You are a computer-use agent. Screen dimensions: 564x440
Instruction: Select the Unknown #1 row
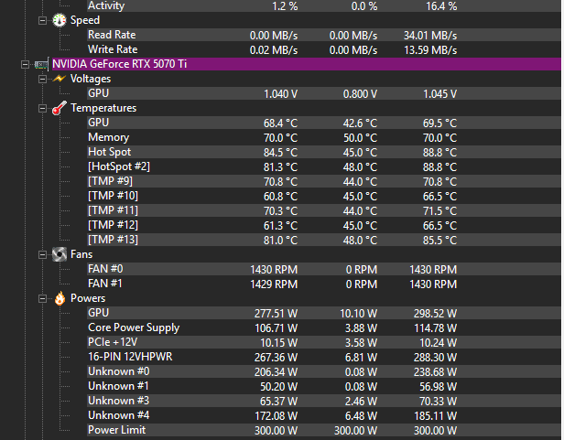(324, 386)
